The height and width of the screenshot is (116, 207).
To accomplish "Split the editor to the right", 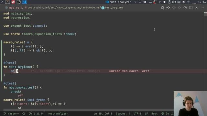I will coord(191,8).
